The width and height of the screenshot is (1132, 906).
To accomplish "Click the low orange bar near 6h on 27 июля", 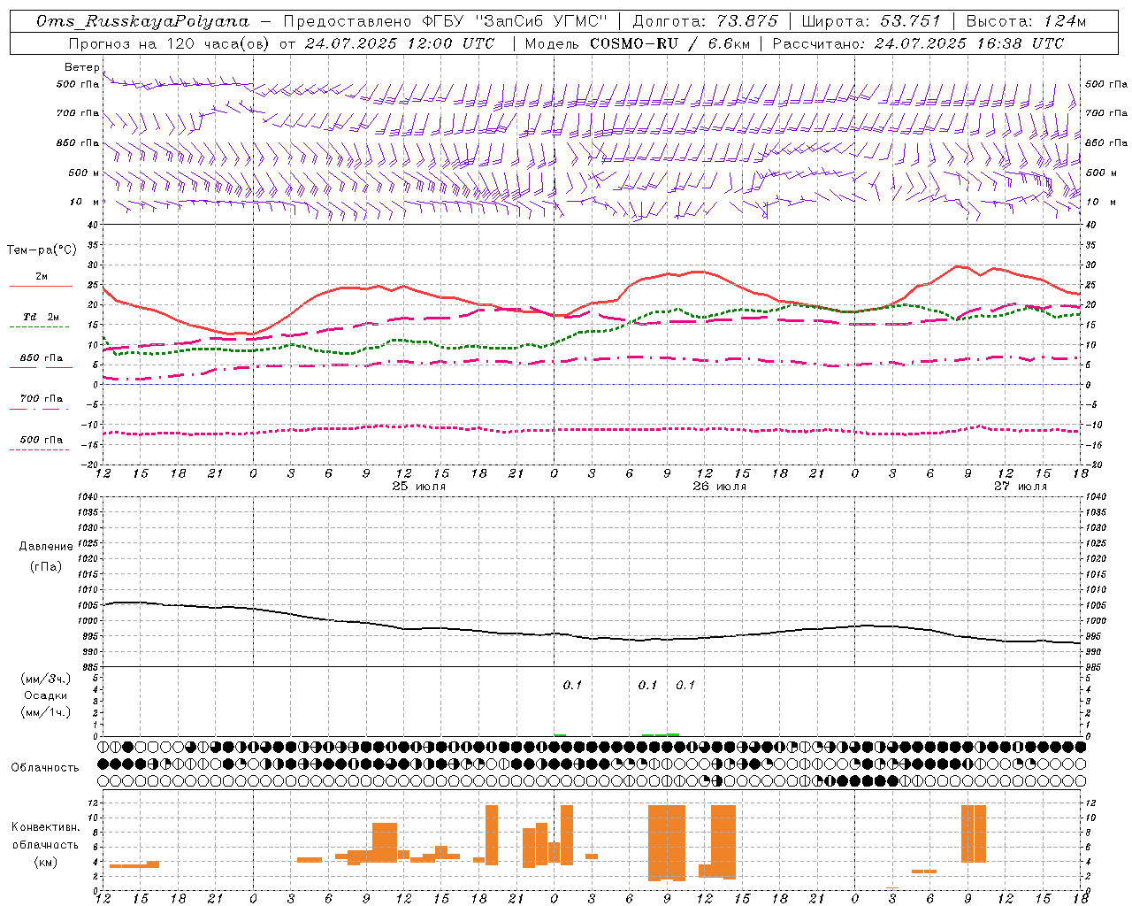I will click(924, 871).
